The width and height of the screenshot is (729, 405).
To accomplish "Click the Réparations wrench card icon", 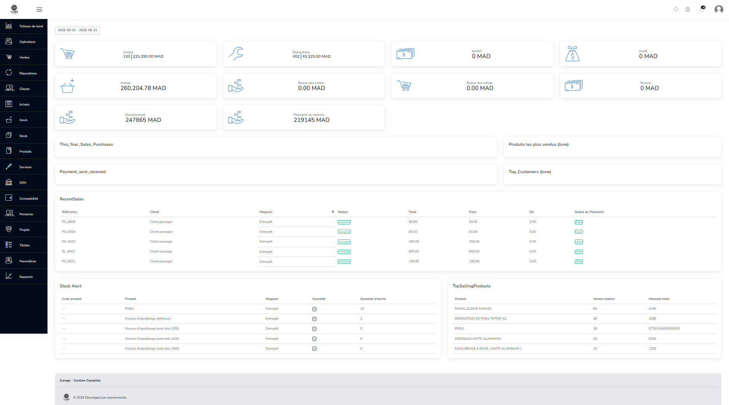I will point(236,54).
